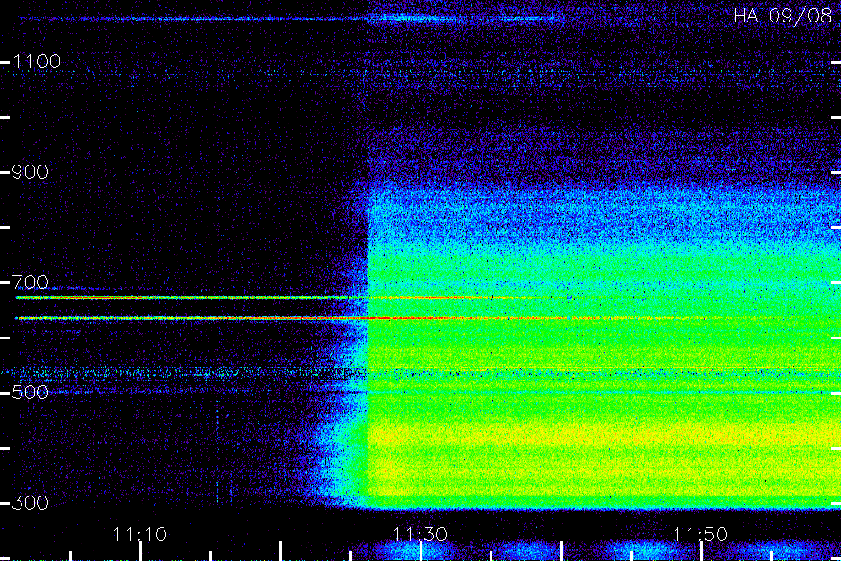
Task: Click the 11:10 time axis label
Action: click(140, 535)
